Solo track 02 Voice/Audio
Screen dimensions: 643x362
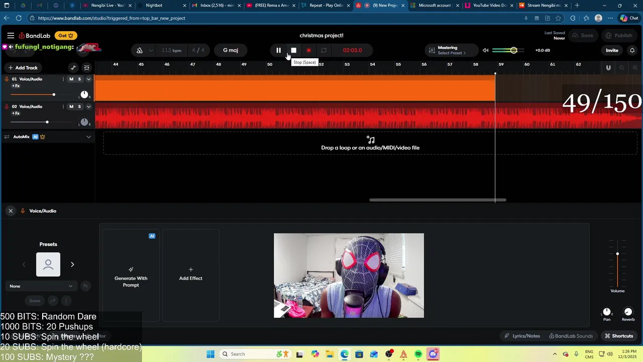(x=79, y=107)
